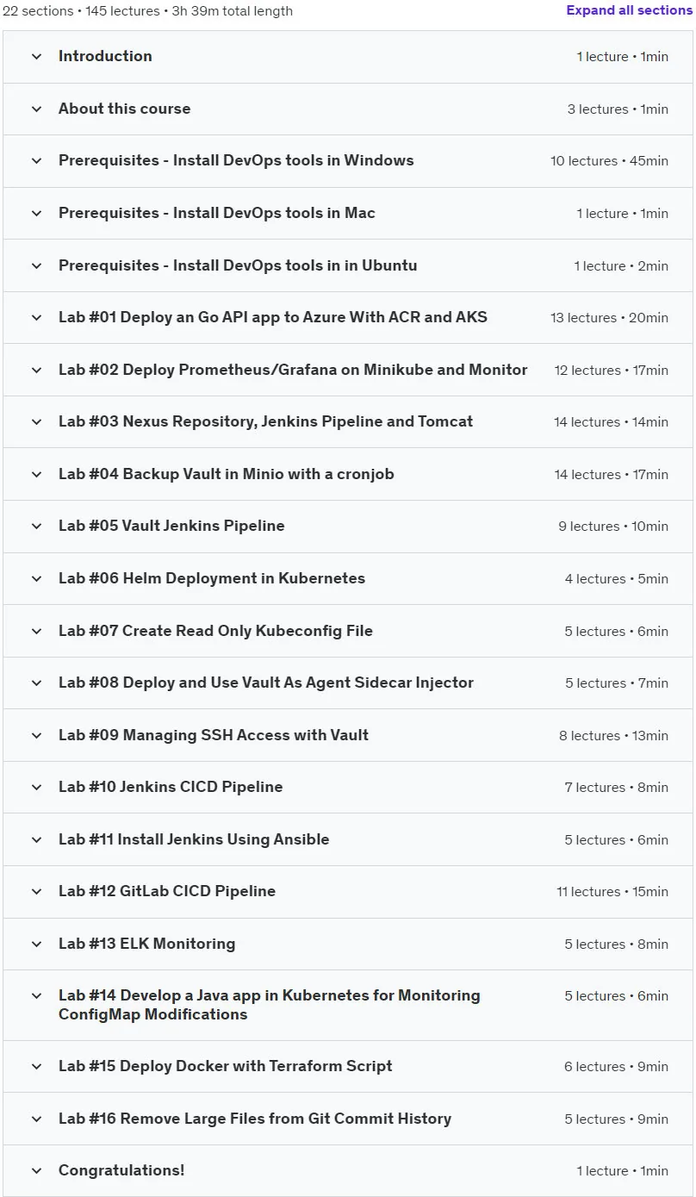This screenshot has width=696, height=1197.
Task: Click chevron beside Lab #06 Helm Deployment
Action: click(x=36, y=579)
